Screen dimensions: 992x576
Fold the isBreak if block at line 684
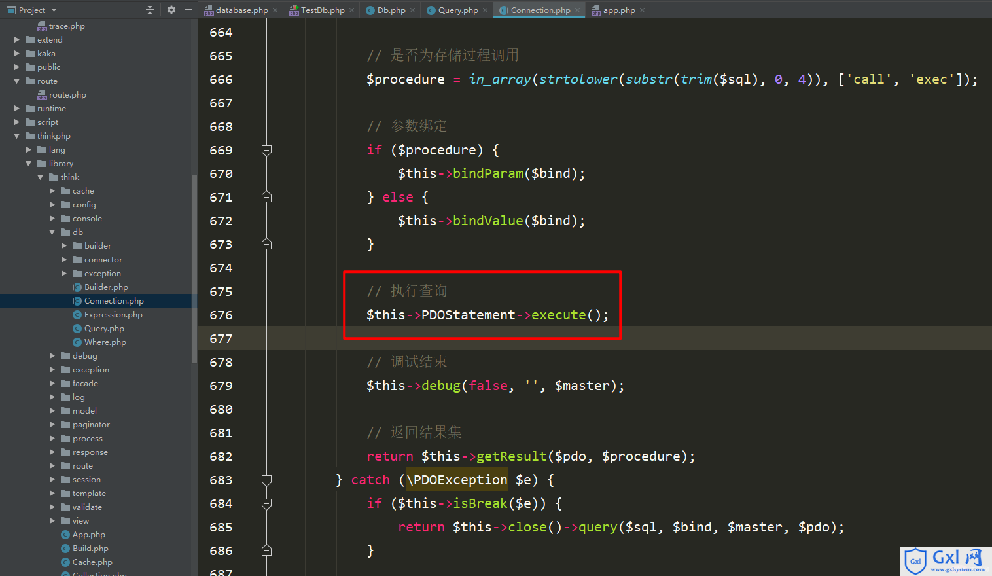(x=266, y=503)
